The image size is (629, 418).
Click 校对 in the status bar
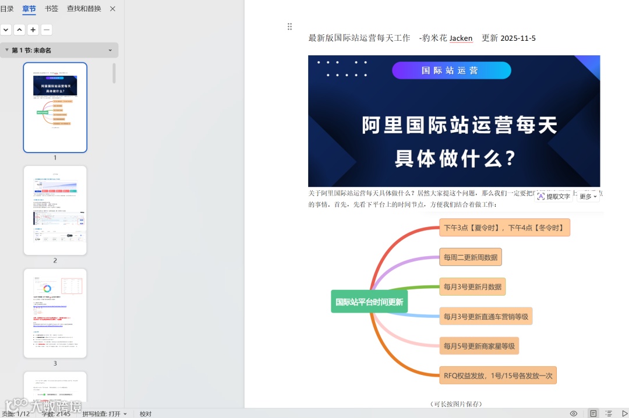coord(146,413)
